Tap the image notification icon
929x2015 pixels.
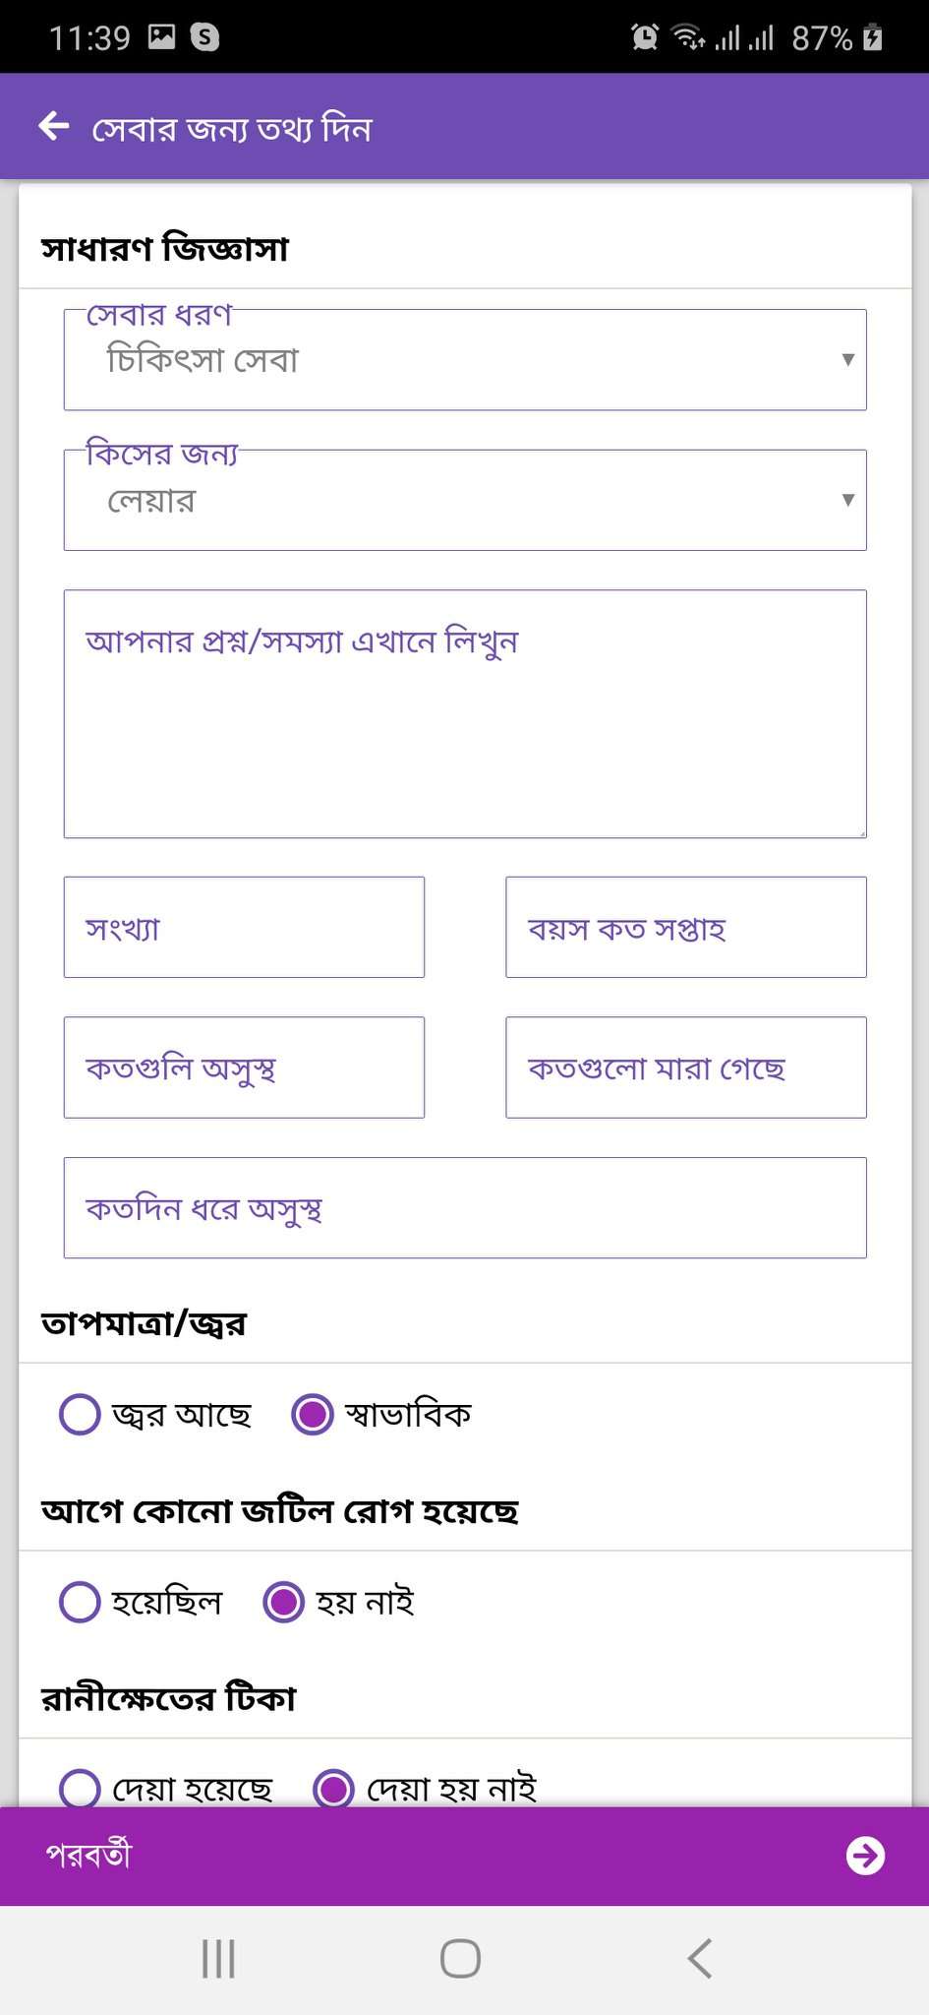click(161, 37)
